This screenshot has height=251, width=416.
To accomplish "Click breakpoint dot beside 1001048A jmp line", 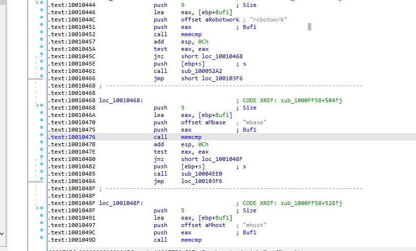I will 42,181.
